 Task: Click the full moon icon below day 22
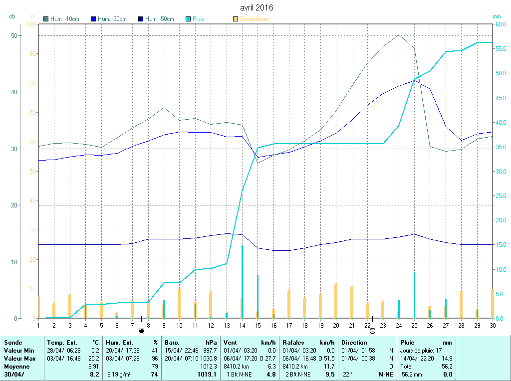coord(372,331)
